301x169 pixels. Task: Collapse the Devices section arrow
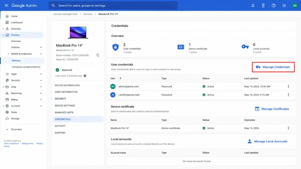pos(3,35)
